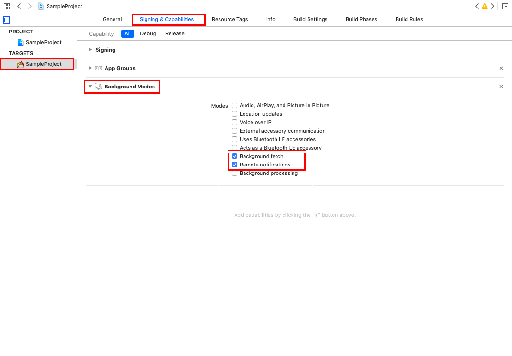Remove the App Groups capability
512x356 pixels.
501,68
